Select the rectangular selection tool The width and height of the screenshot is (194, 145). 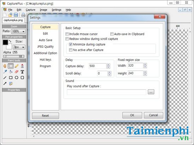click(x=11, y=66)
